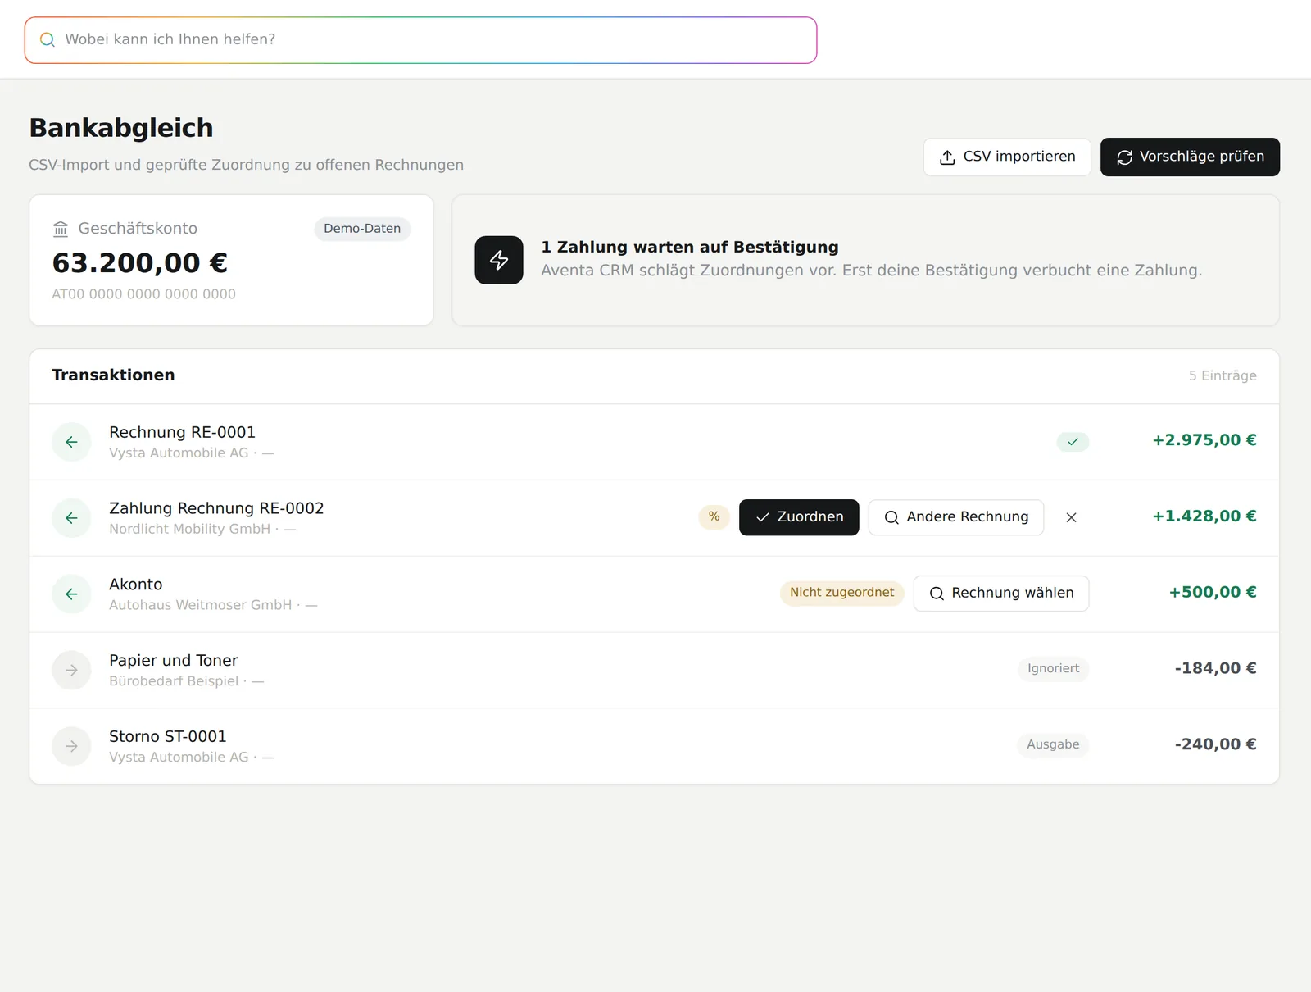The image size is (1311, 992).
Task: Click the Demo-Daten badge
Action: (x=362, y=229)
